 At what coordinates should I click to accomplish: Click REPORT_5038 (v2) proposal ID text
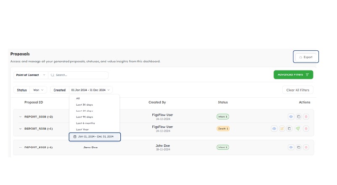39,117
